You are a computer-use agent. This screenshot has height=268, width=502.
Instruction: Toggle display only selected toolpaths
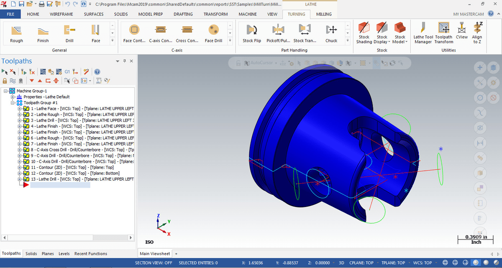(x=67, y=81)
